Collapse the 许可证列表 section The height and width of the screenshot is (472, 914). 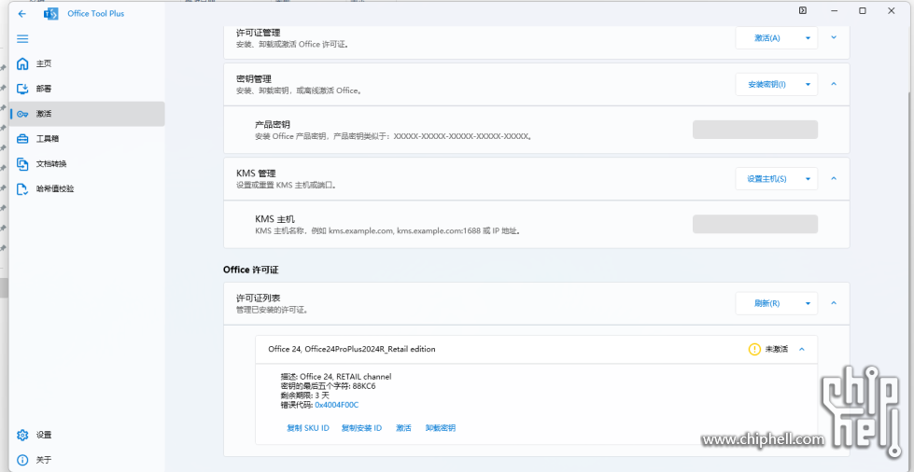point(834,303)
